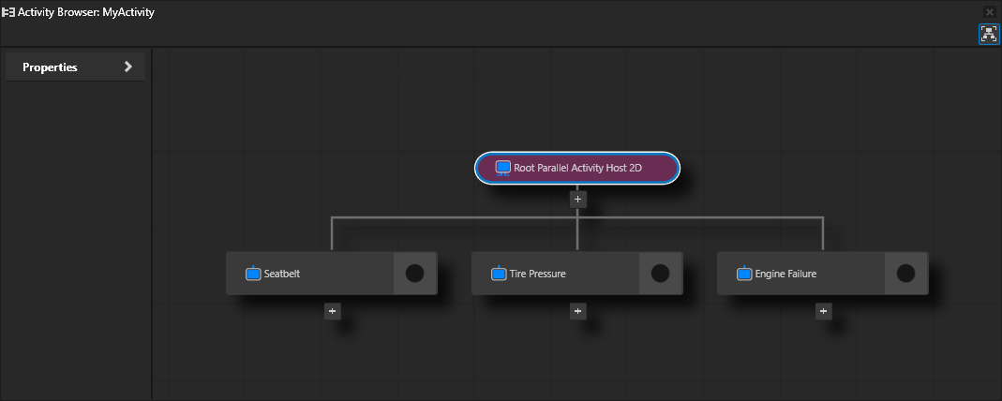Image resolution: width=1002 pixels, height=401 pixels.
Task: Toggle the Seatbelt activity's circle indicator
Action: click(x=414, y=274)
